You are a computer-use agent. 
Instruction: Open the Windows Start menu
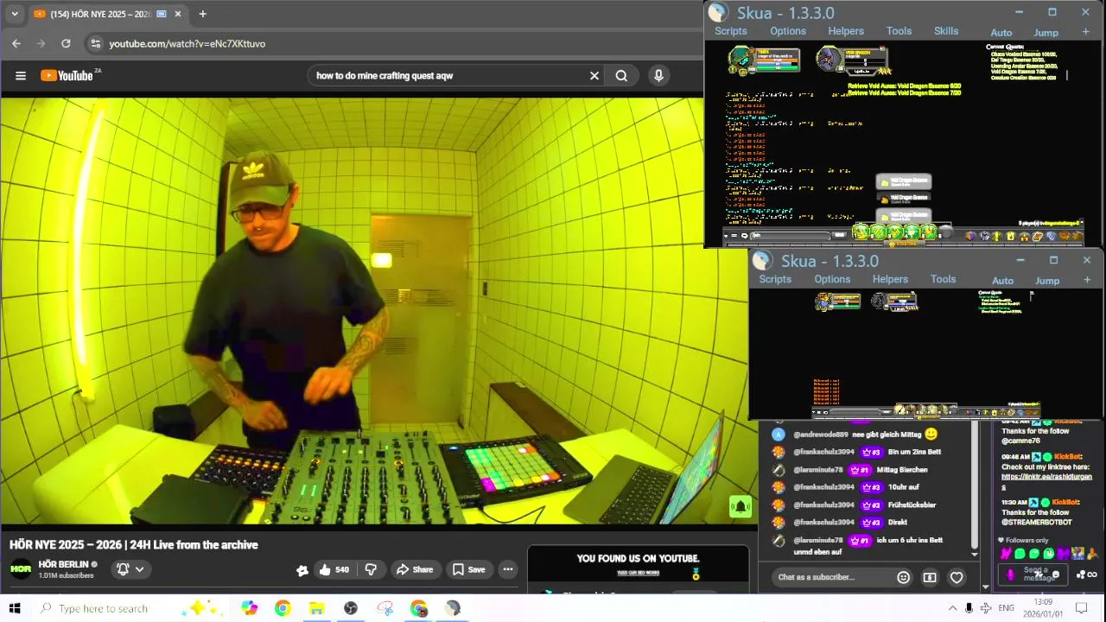tap(15, 608)
